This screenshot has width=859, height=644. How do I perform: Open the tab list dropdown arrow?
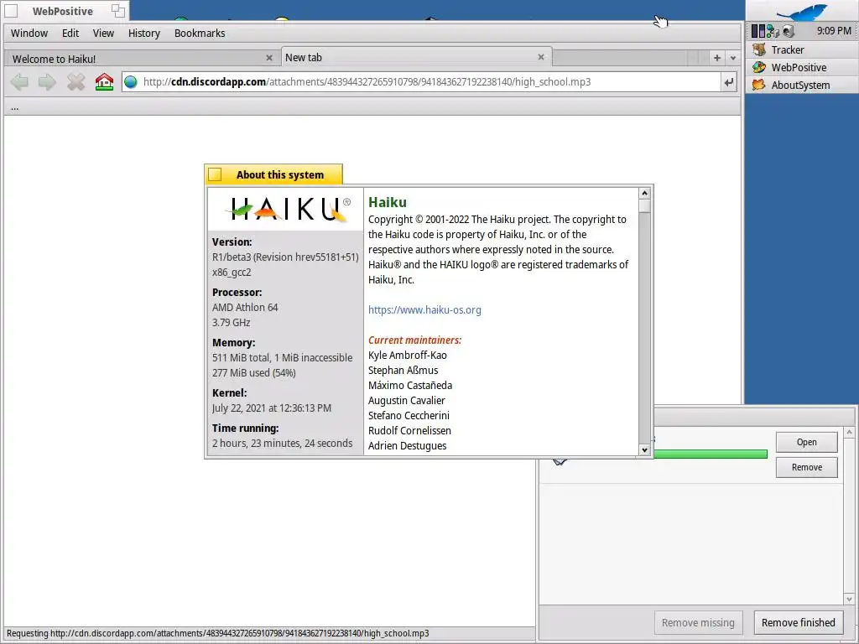click(x=732, y=58)
